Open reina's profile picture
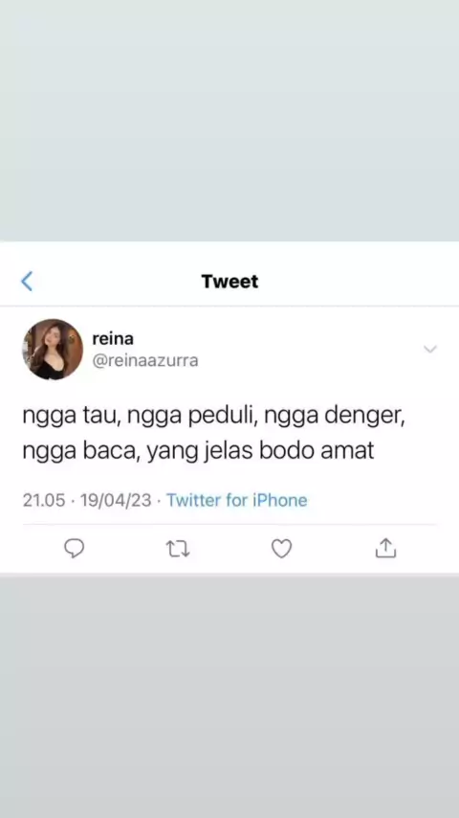Image resolution: width=459 pixels, height=818 pixels. [53, 349]
